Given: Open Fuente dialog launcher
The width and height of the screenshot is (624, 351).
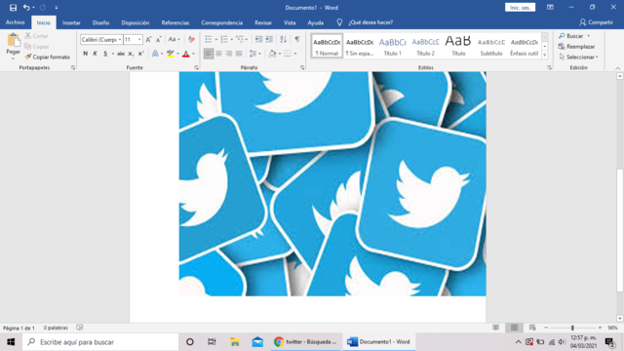Looking at the screenshot, I should pos(196,68).
